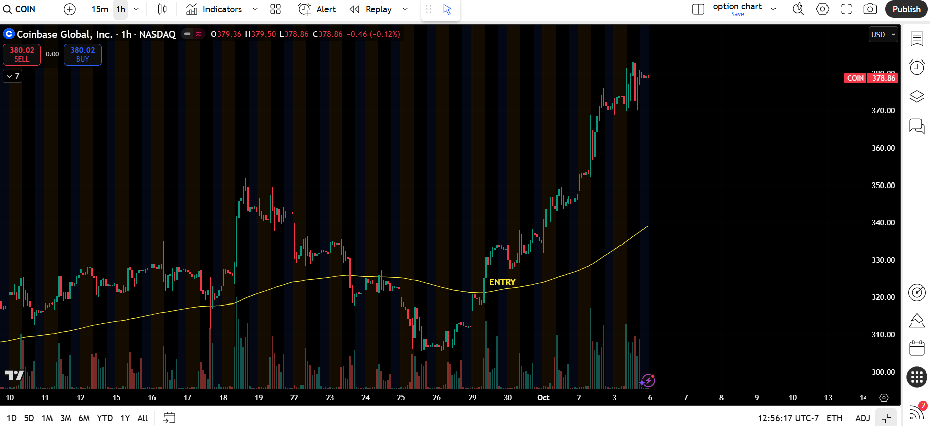Click the 380.02 SELL button
930x426 pixels.
point(22,54)
